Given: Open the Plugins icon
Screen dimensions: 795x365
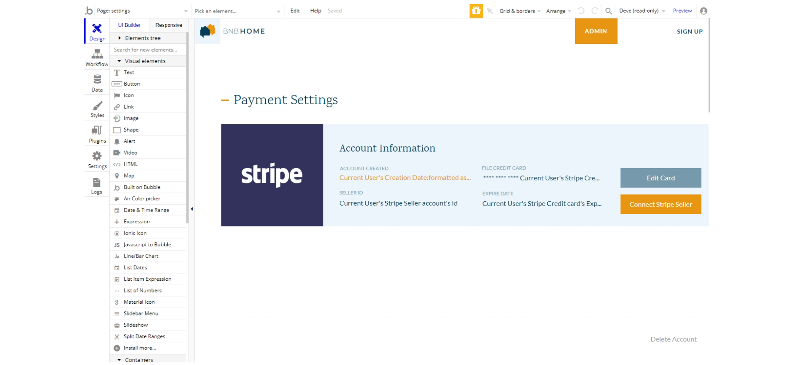Looking at the screenshot, I should point(97,130).
